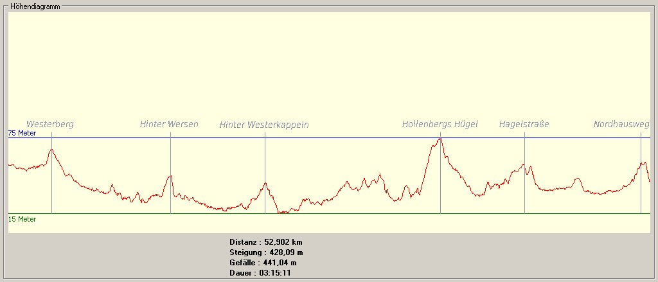
Task: Click the 75 Meter axis label
Action: coord(22,134)
